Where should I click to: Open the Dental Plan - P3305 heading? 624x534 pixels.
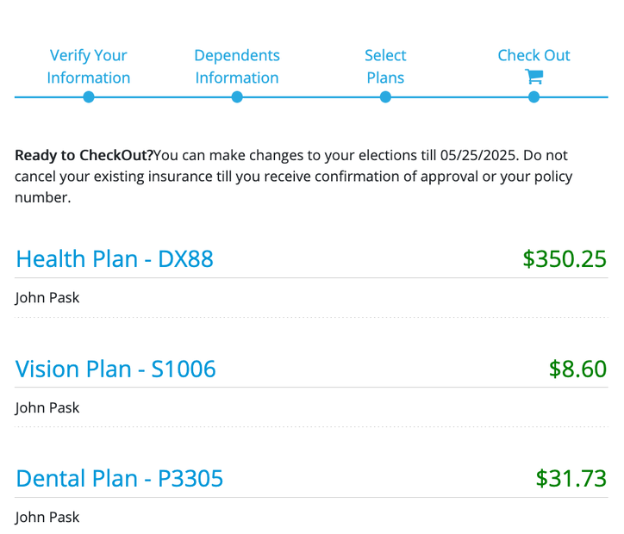click(120, 478)
